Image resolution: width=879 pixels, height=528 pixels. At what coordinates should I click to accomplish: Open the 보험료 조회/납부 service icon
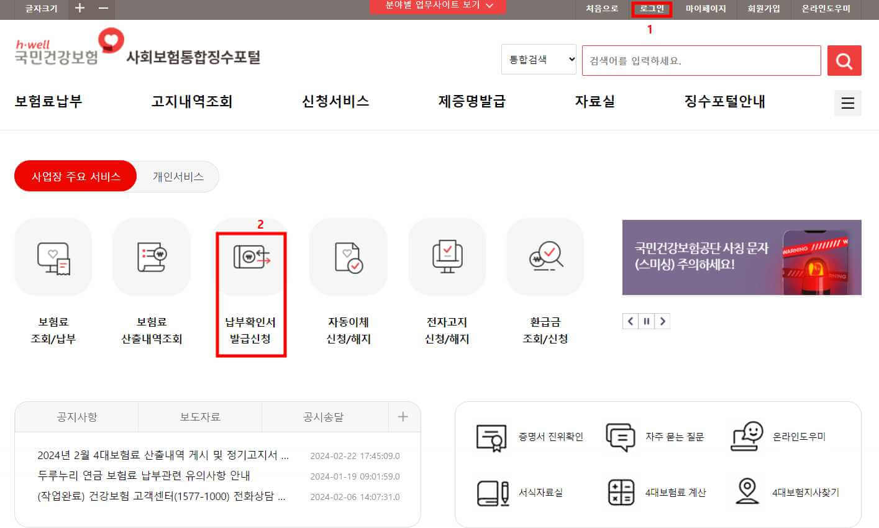click(x=53, y=257)
